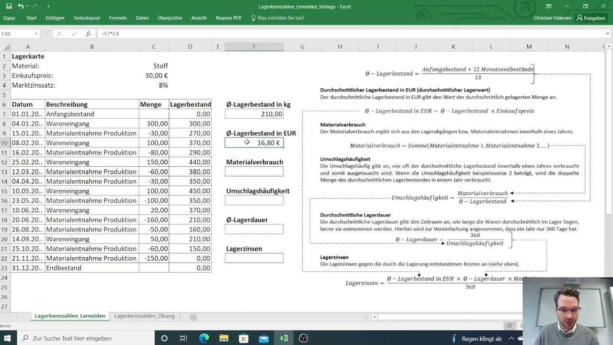
Task: Click the empty Materialverbrauch result cell
Action: 254,172
